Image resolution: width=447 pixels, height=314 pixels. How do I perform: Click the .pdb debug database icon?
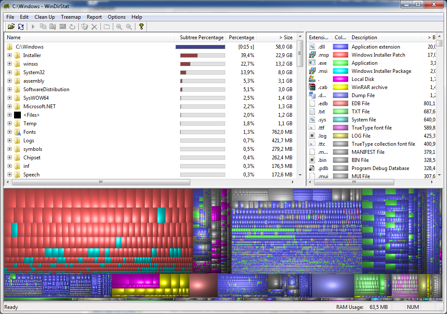coord(312,168)
